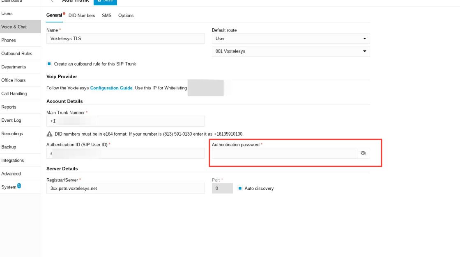
Task: Select Voice & Chat in sidebar
Action: point(20,27)
